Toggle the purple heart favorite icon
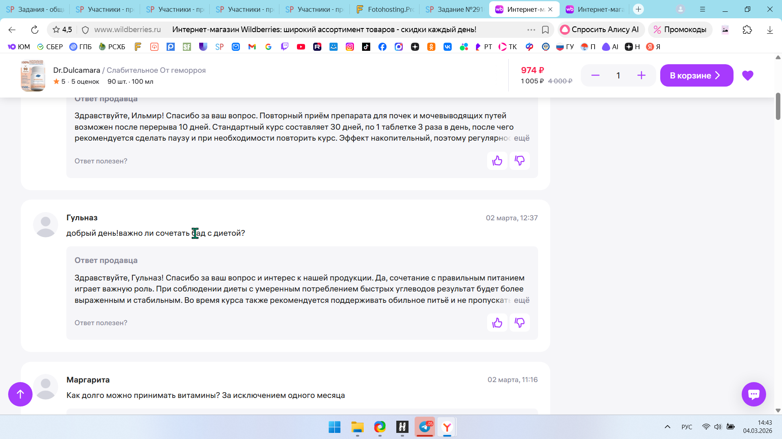The width and height of the screenshot is (782, 439). coord(747,76)
